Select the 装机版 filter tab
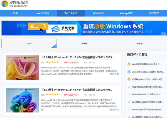167x118 pixels. coord(139,43)
